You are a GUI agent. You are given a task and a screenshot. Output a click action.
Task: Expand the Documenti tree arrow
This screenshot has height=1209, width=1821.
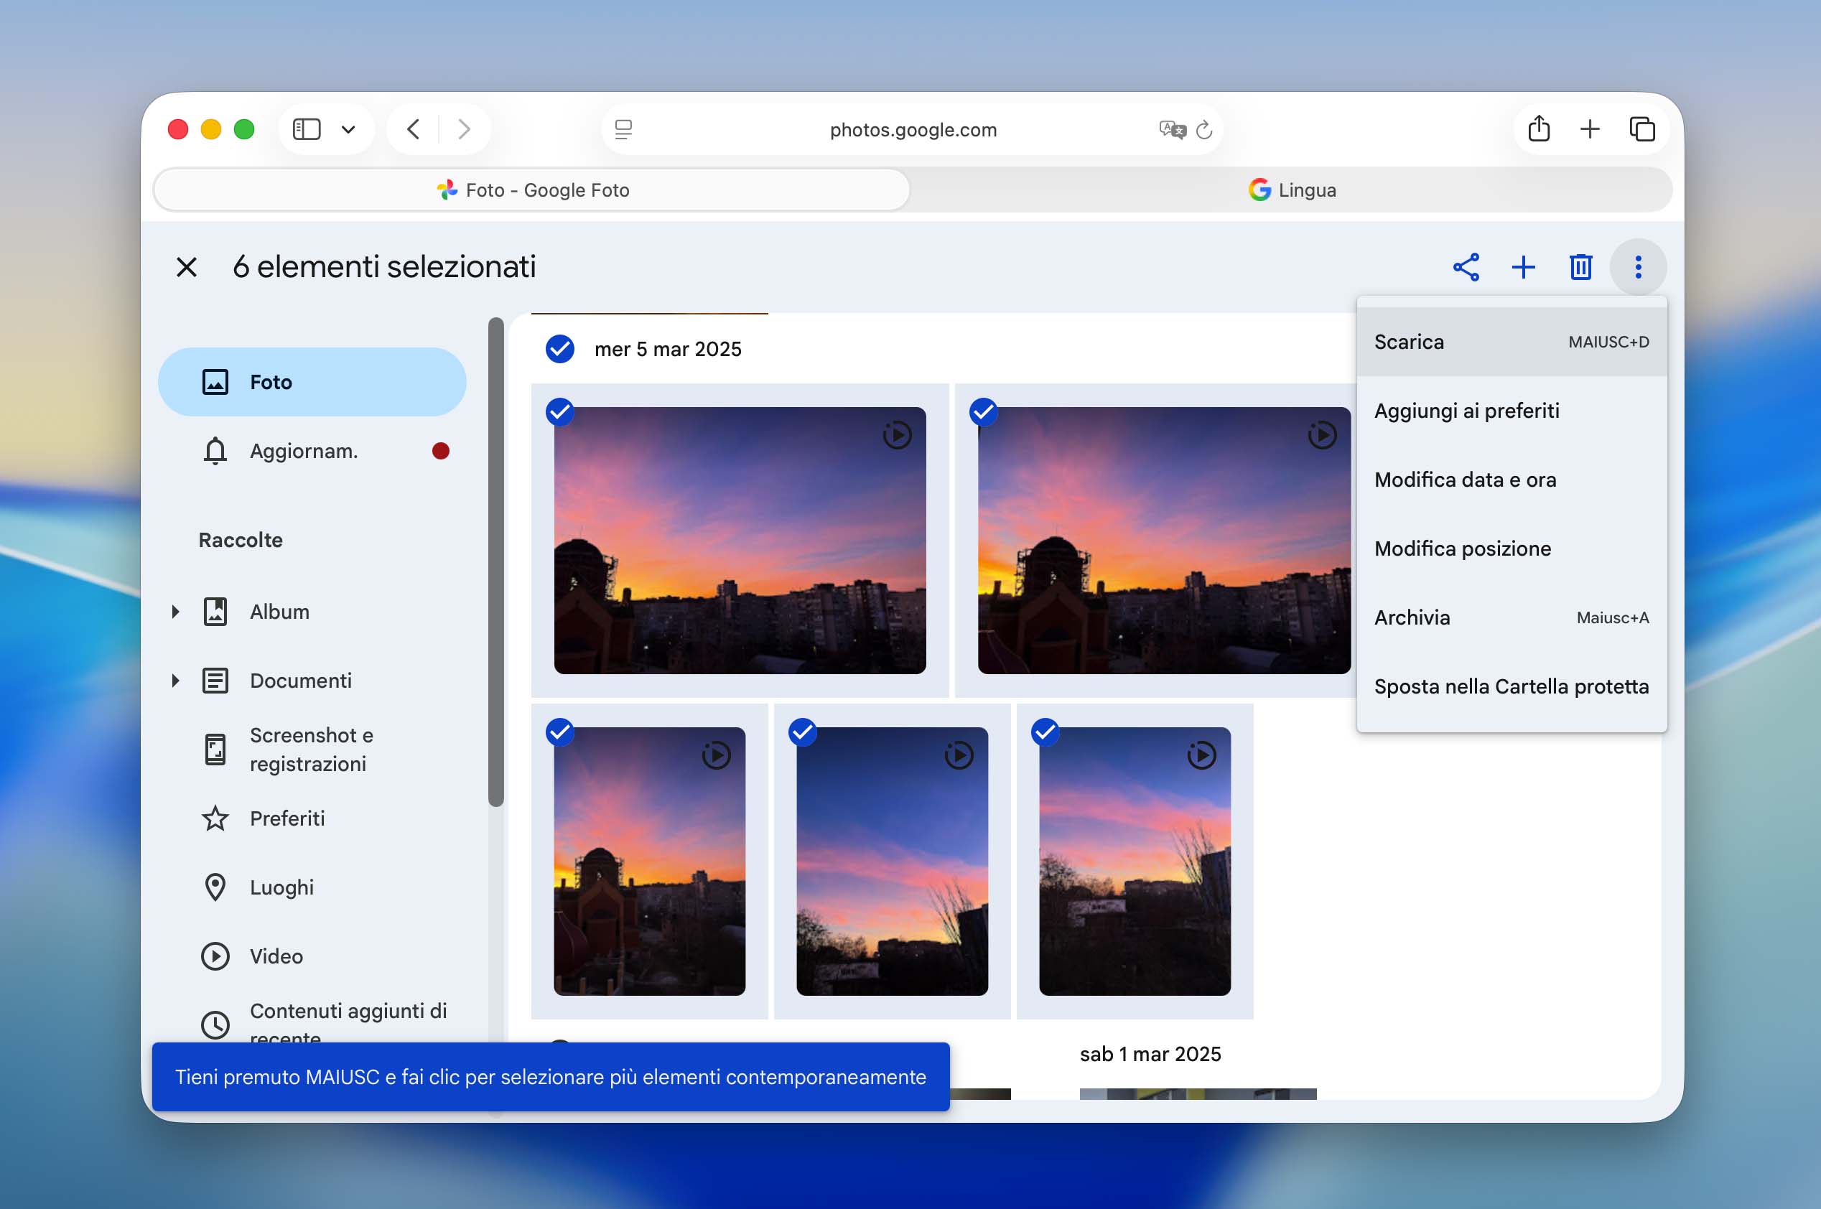coord(176,681)
